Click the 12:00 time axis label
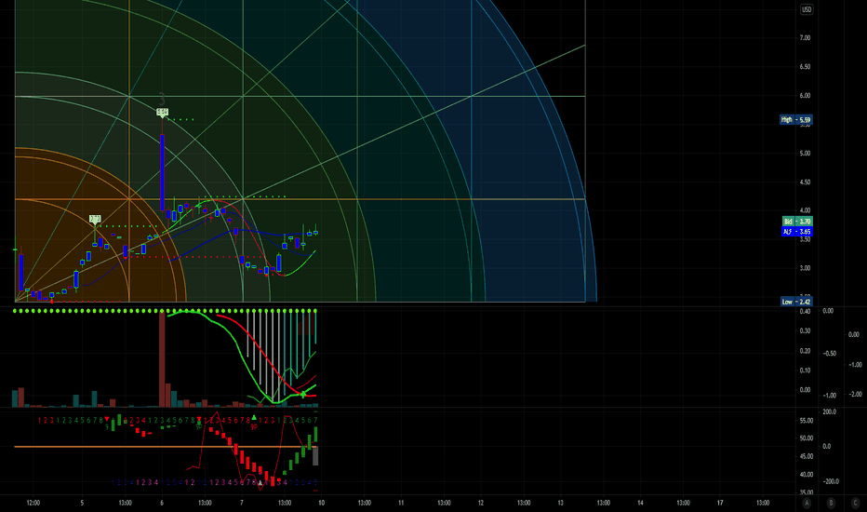Viewport: 867px width, 512px height. pyautogui.click(x=33, y=503)
